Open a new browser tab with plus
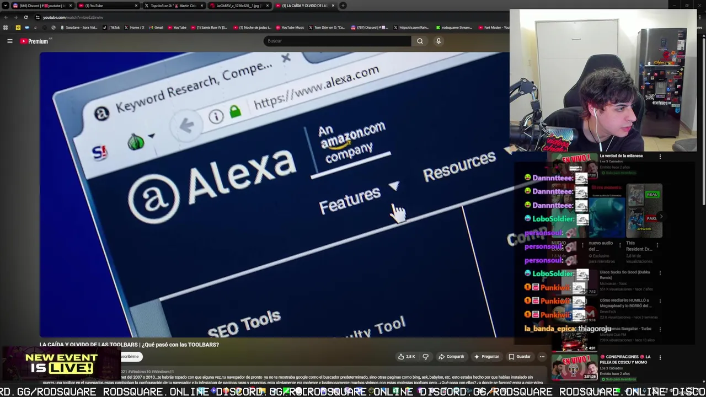This screenshot has height=397, width=706. point(343,6)
